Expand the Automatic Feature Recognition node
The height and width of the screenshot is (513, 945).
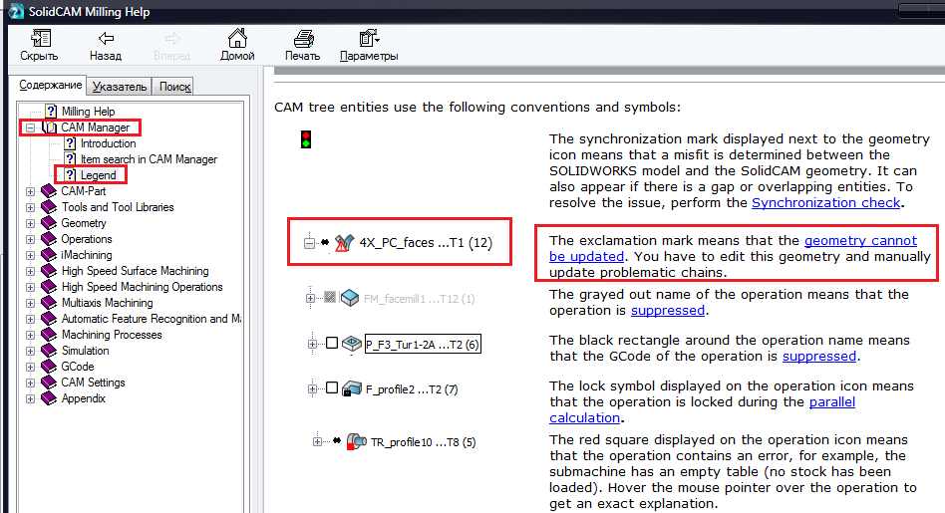[30, 319]
